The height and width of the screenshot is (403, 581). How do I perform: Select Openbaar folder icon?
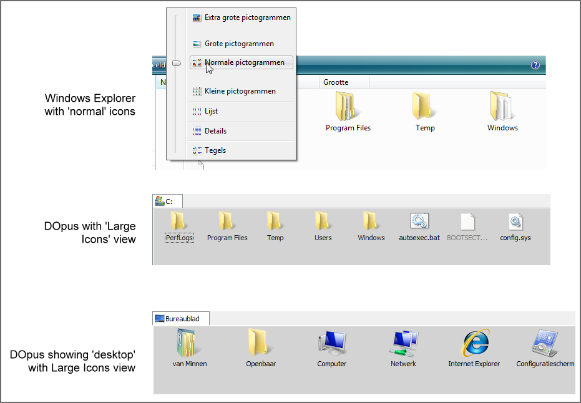click(x=260, y=342)
